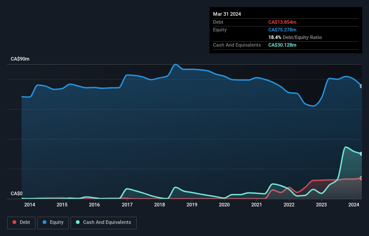
Task: Click the CA$30.128m cash value
Action: point(282,45)
